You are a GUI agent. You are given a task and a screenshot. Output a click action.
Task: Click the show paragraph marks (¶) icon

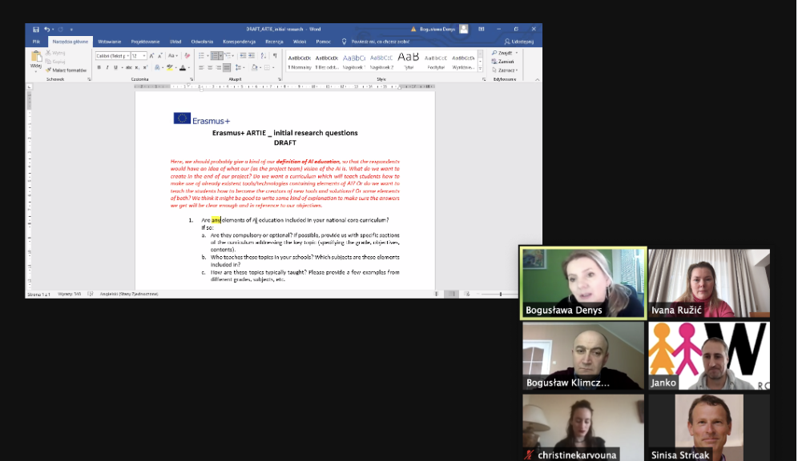[274, 56]
